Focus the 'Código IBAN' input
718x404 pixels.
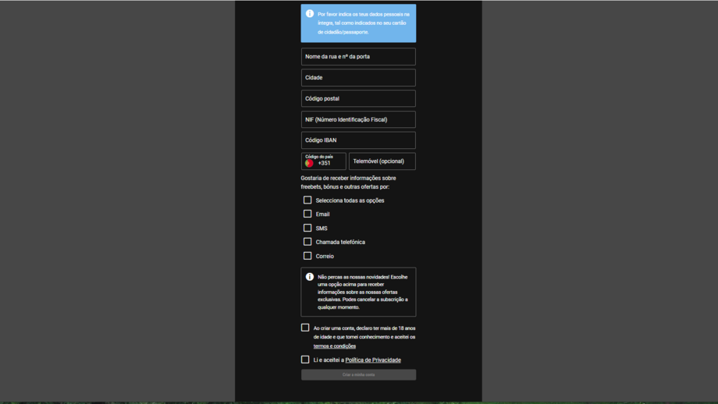click(x=358, y=140)
